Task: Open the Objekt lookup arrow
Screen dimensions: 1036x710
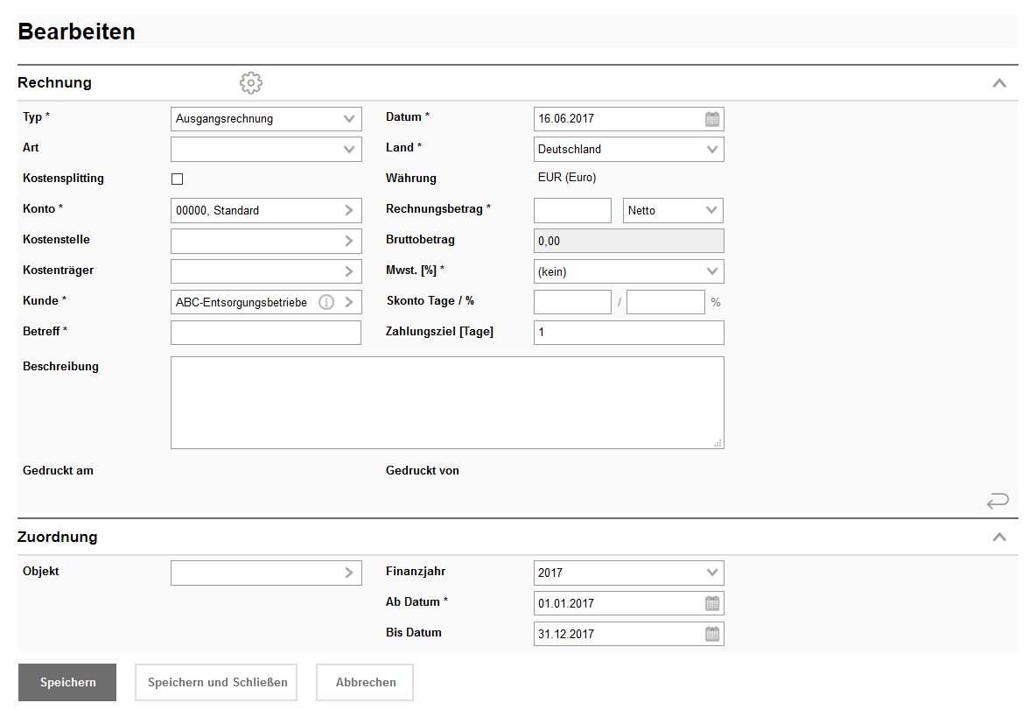Action: [x=348, y=573]
